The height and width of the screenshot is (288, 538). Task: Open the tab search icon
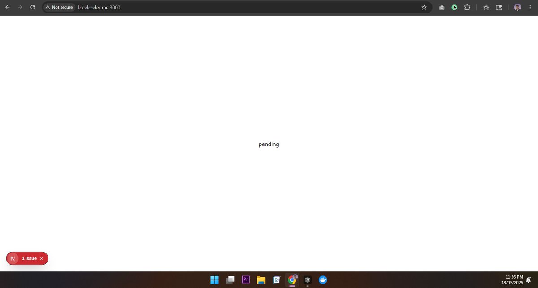[499, 8]
